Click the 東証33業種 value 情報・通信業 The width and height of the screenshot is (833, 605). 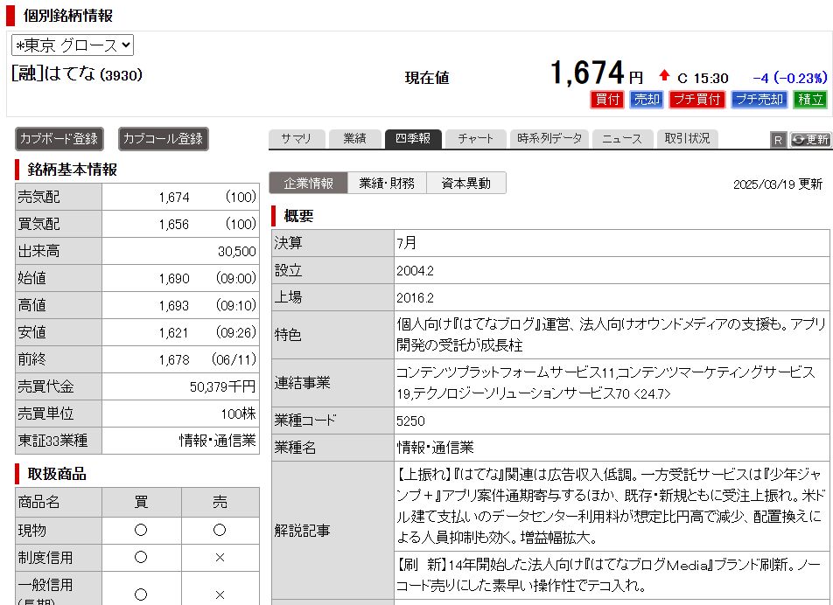click(x=218, y=441)
